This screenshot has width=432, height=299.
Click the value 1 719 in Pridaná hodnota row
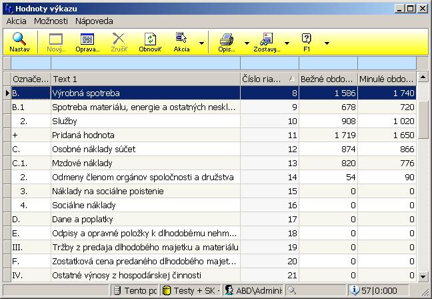pos(345,135)
